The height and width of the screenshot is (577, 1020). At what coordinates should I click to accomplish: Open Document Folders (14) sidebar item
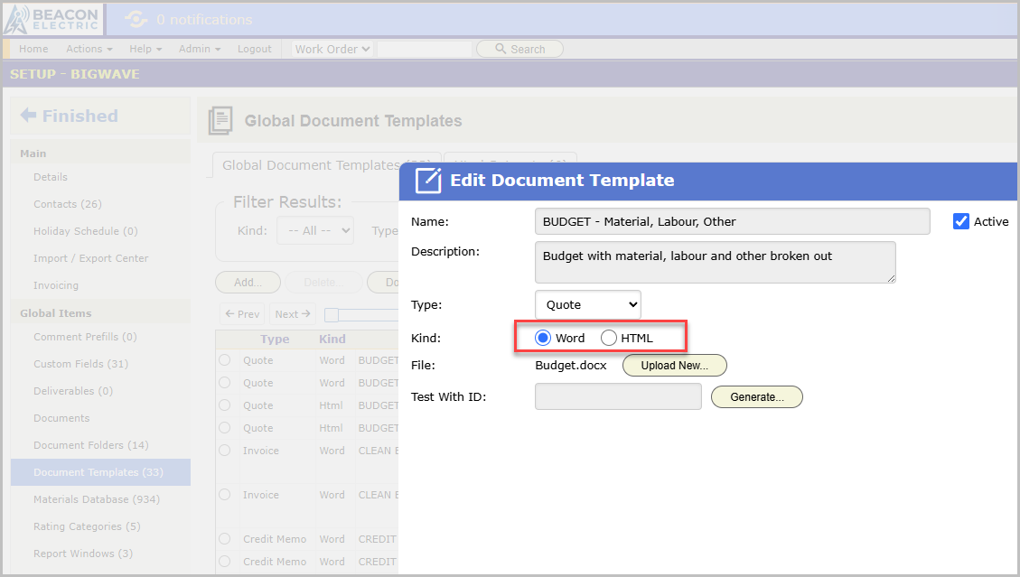(x=91, y=445)
